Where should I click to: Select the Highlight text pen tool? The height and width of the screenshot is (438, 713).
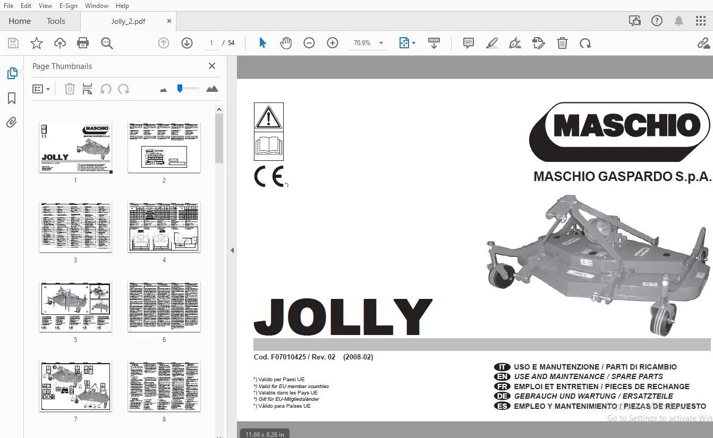point(491,43)
